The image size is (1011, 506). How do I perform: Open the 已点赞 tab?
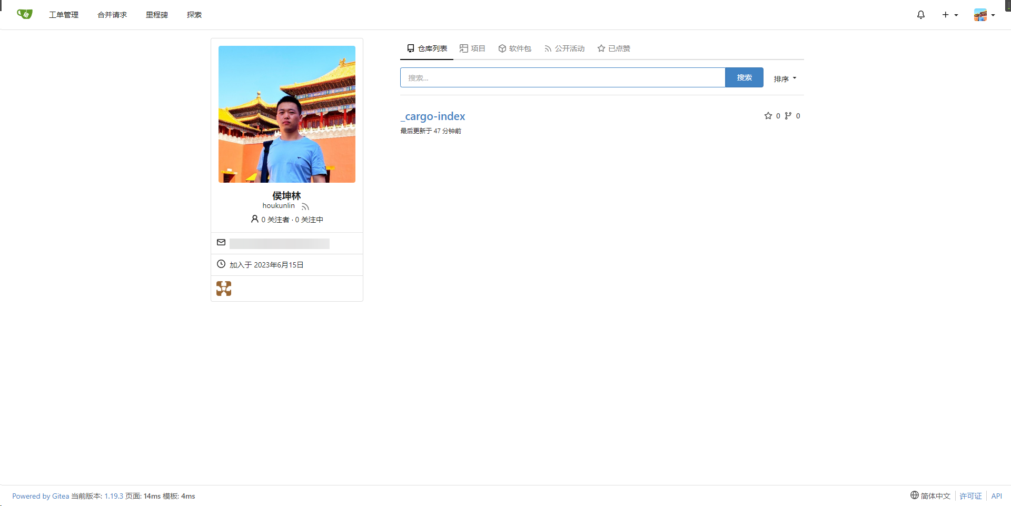pyautogui.click(x=613, y=48)
